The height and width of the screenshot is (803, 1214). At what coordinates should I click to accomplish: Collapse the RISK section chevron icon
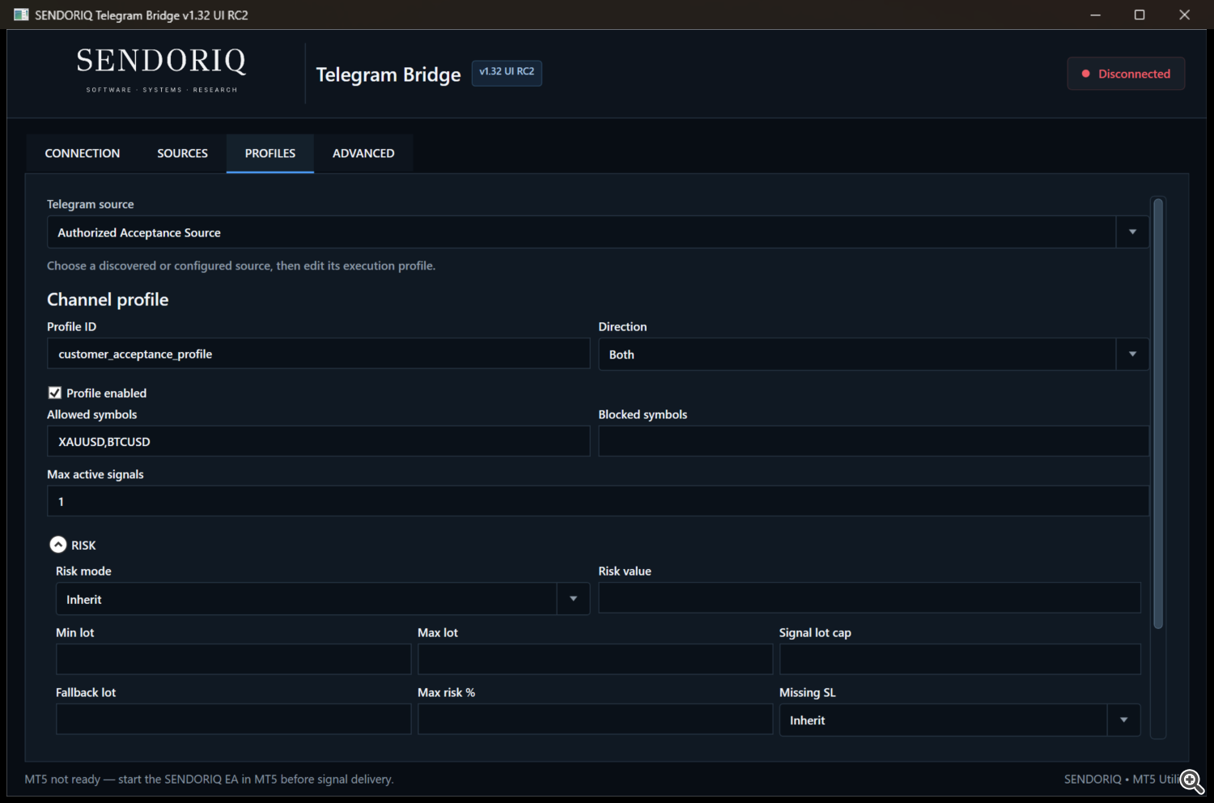58,545
